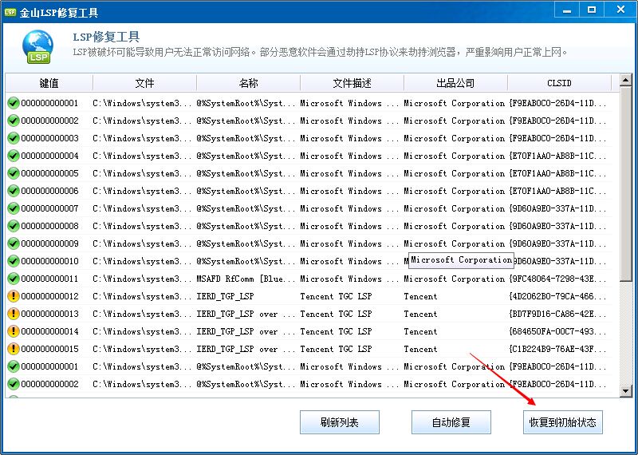This screenshot has width=638, height=455.
Task: Click the green check icon for entry 000000000003
Action: point(14,138)
